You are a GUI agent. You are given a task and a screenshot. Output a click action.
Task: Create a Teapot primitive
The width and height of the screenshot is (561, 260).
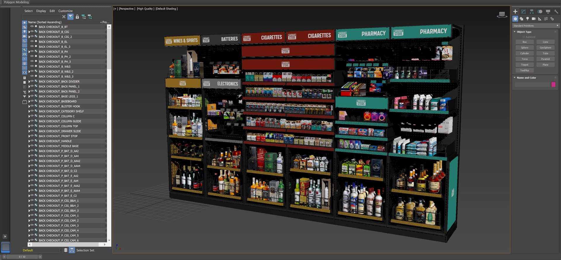point(524,65)
